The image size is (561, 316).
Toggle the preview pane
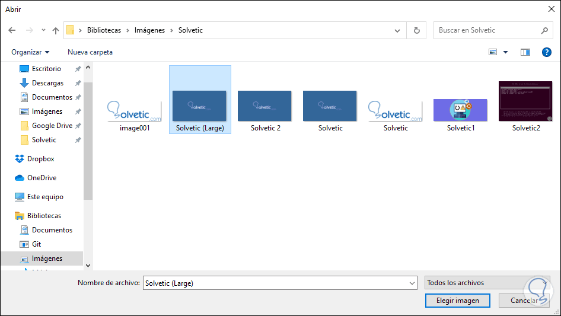[x=525, y=52]
